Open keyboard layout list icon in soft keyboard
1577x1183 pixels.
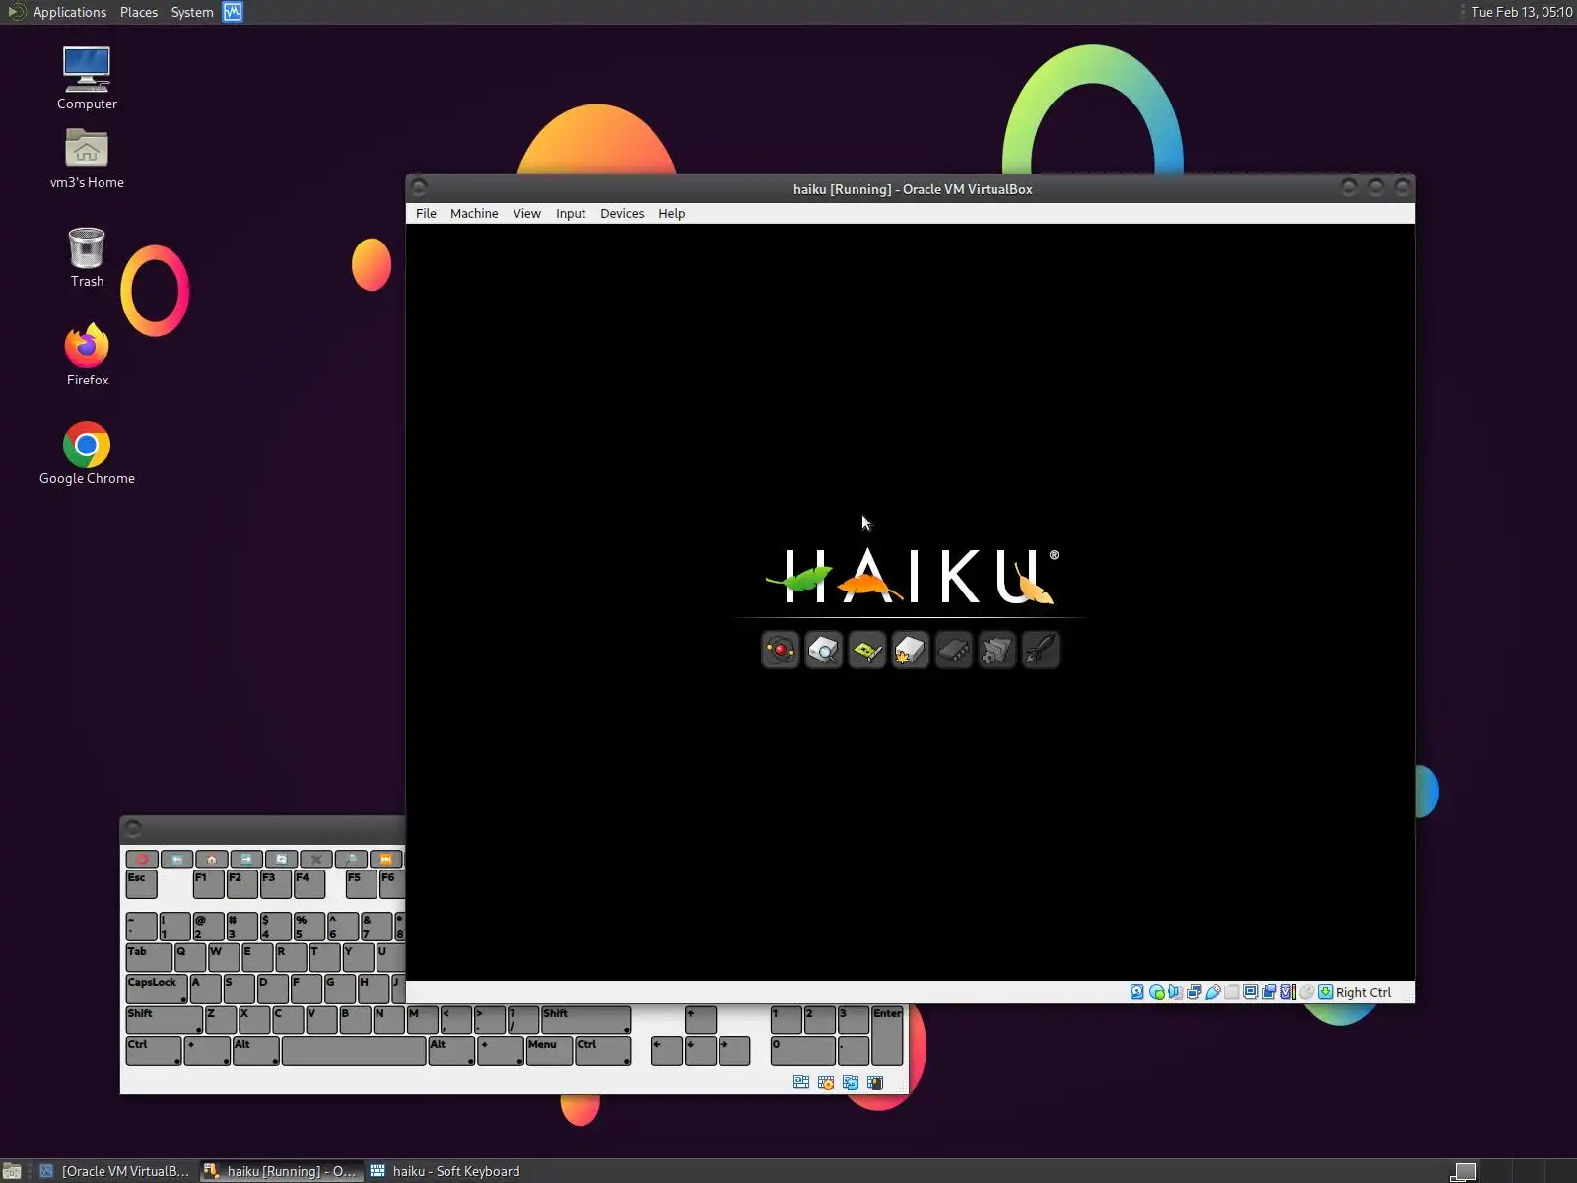click(801, 1082)
